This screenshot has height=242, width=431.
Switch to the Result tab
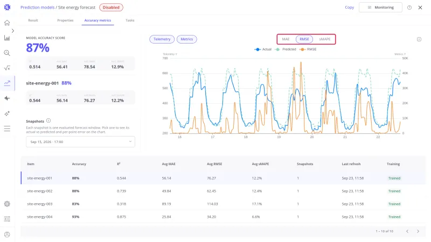tap(33, 20)
